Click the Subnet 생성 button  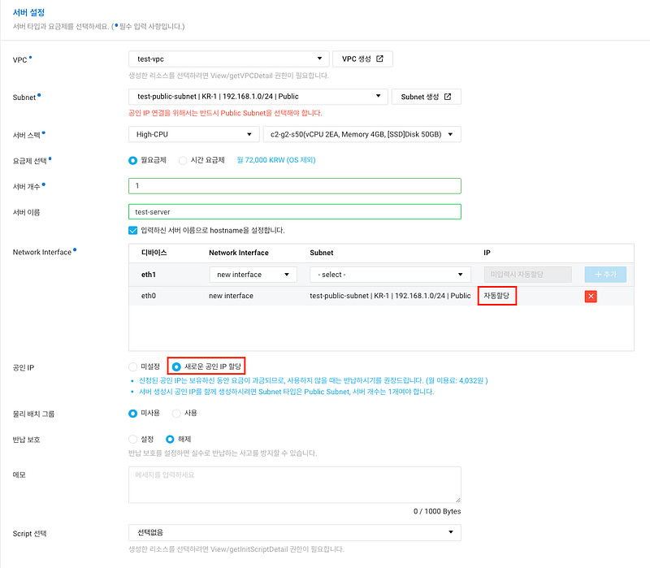(426, 97)
